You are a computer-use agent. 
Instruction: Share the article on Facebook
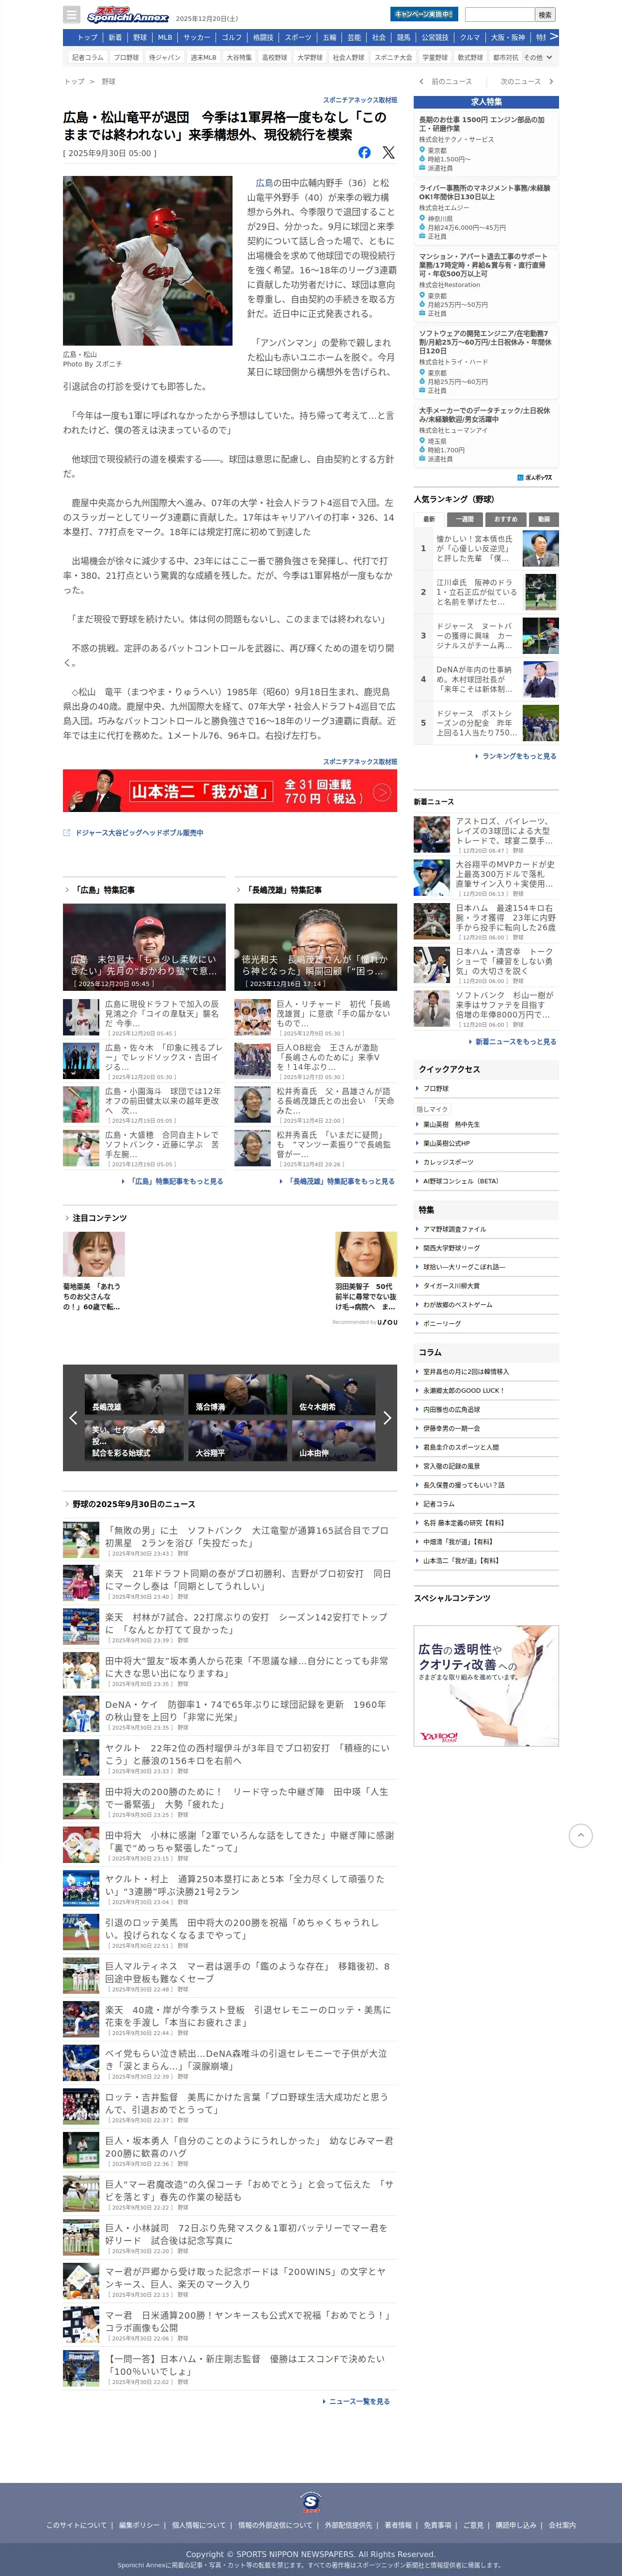(364, 152)
